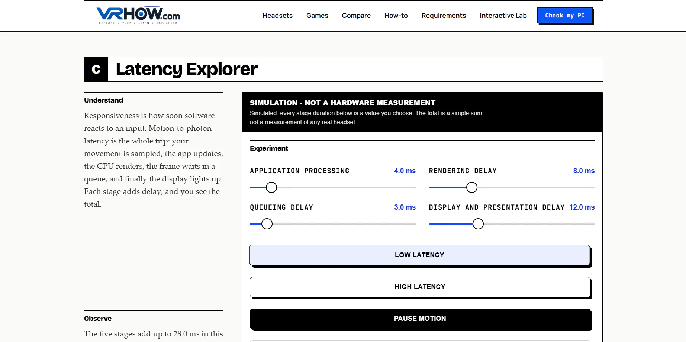The width and height of the screenshot is (686, 342).
Task: Click the Application Processing label
Action: pyautogui.click(x=300, y=171)
